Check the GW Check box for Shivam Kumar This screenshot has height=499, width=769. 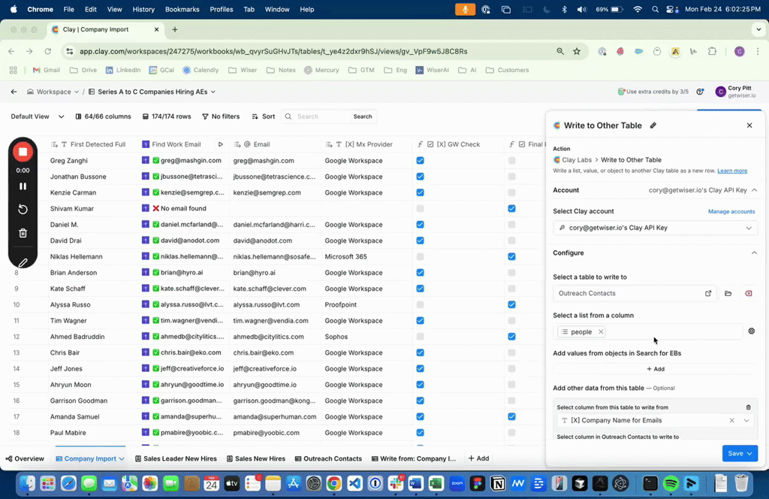coord(421,208)
